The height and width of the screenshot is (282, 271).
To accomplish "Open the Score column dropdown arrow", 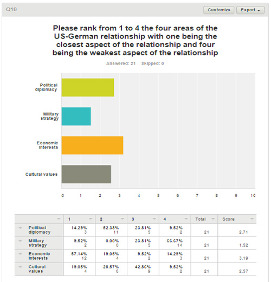I will (251, 219).
